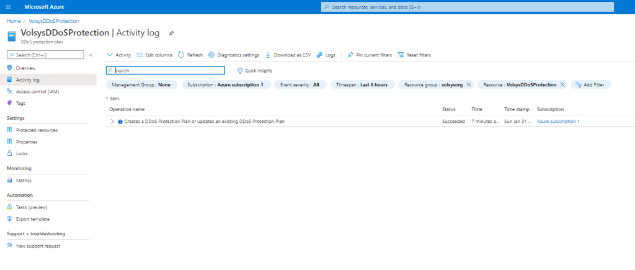Click Refresh in the toolbar
The height and width of the screenshot is (270, 635).
tap(190, 55)
